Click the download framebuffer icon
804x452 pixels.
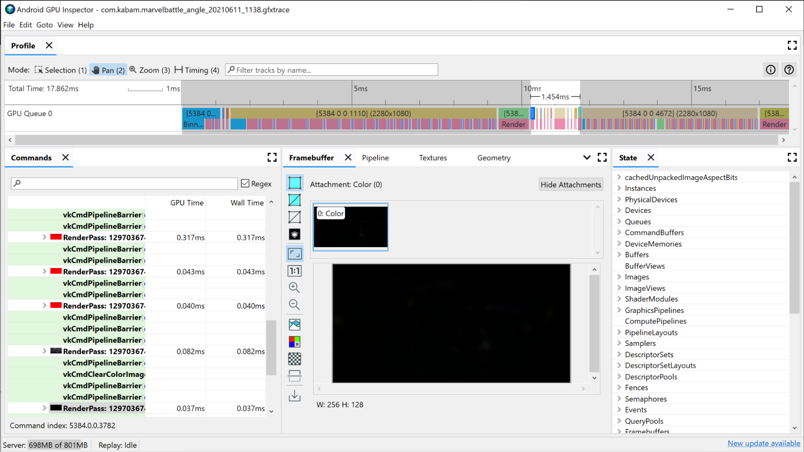point(294,396)
